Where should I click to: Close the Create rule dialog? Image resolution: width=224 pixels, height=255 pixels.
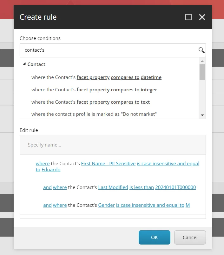[202, 17]
